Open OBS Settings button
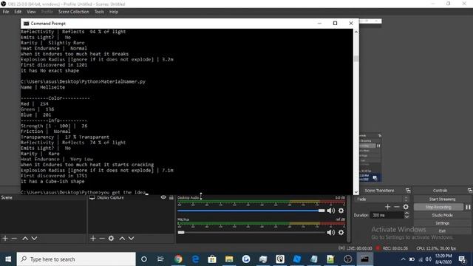The image size is (473, 266). click(442, 223)
